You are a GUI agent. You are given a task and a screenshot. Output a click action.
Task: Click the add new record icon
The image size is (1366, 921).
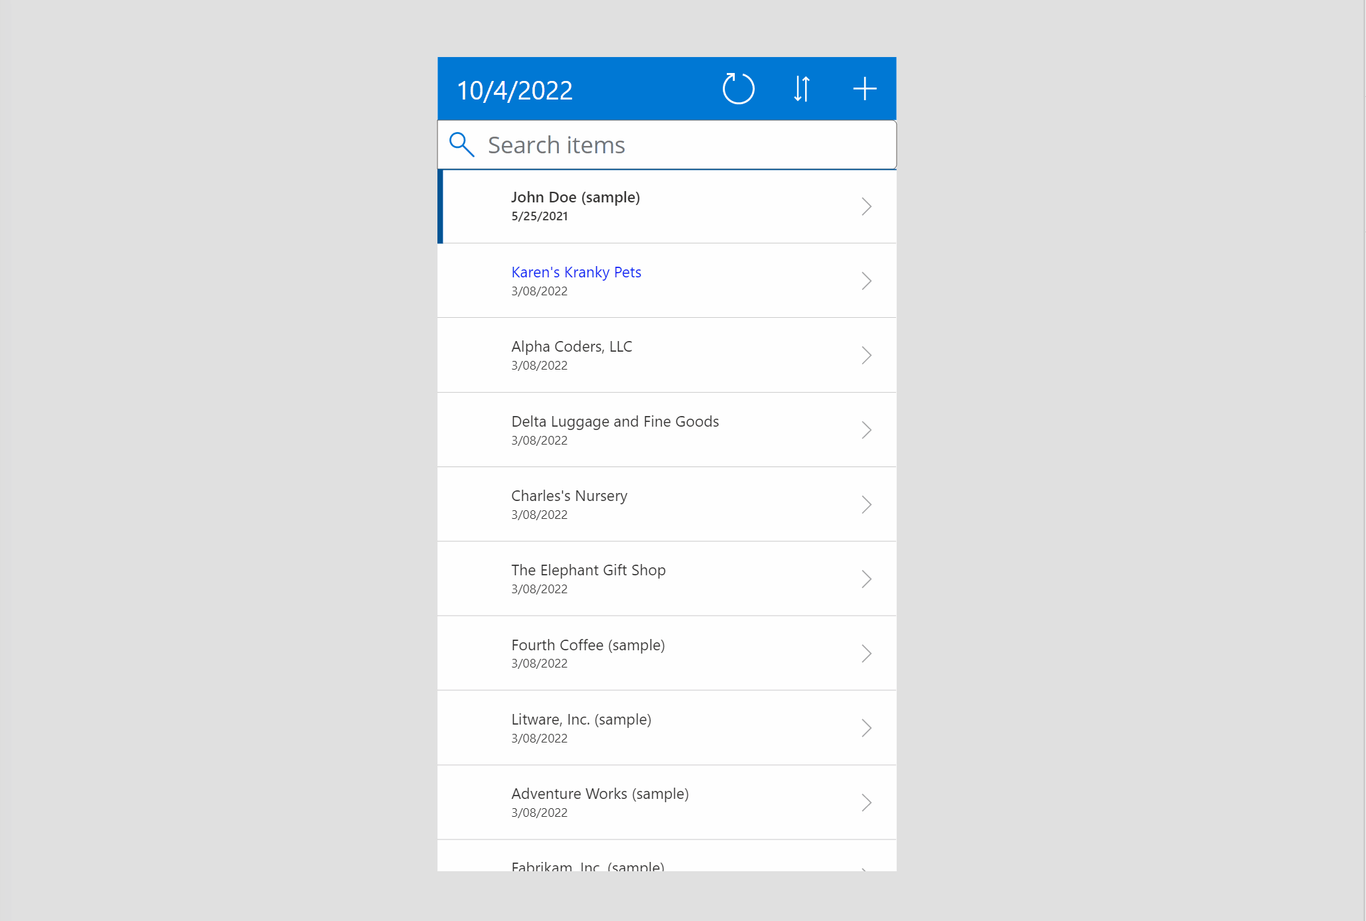[x=864, y=88]
